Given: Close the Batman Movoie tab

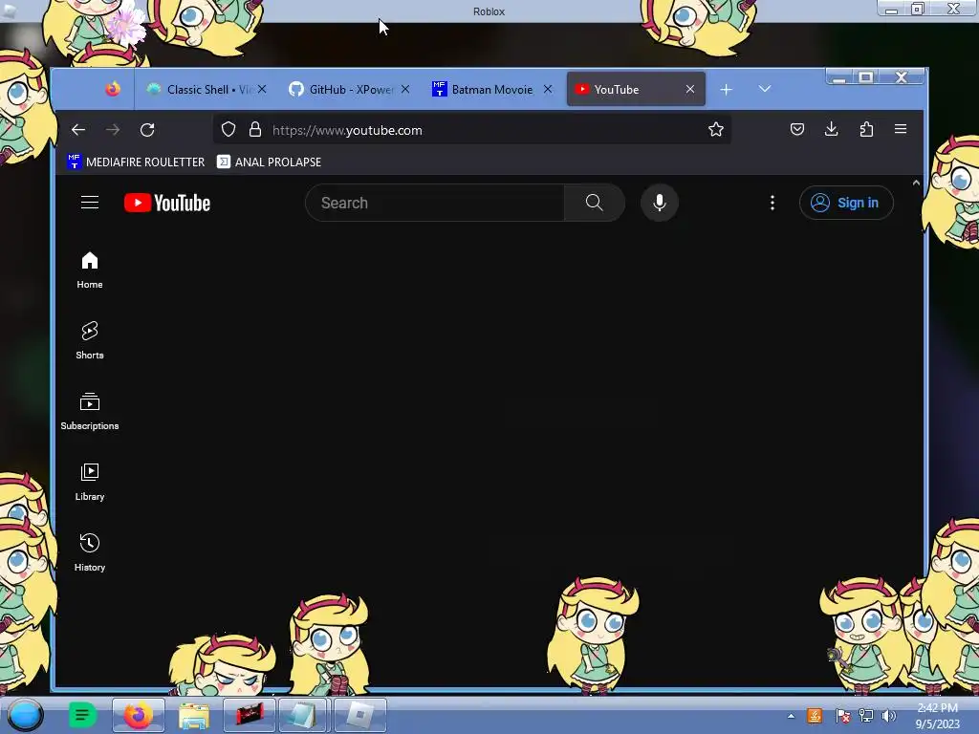Looking at the screenshot, I should 548,89.
